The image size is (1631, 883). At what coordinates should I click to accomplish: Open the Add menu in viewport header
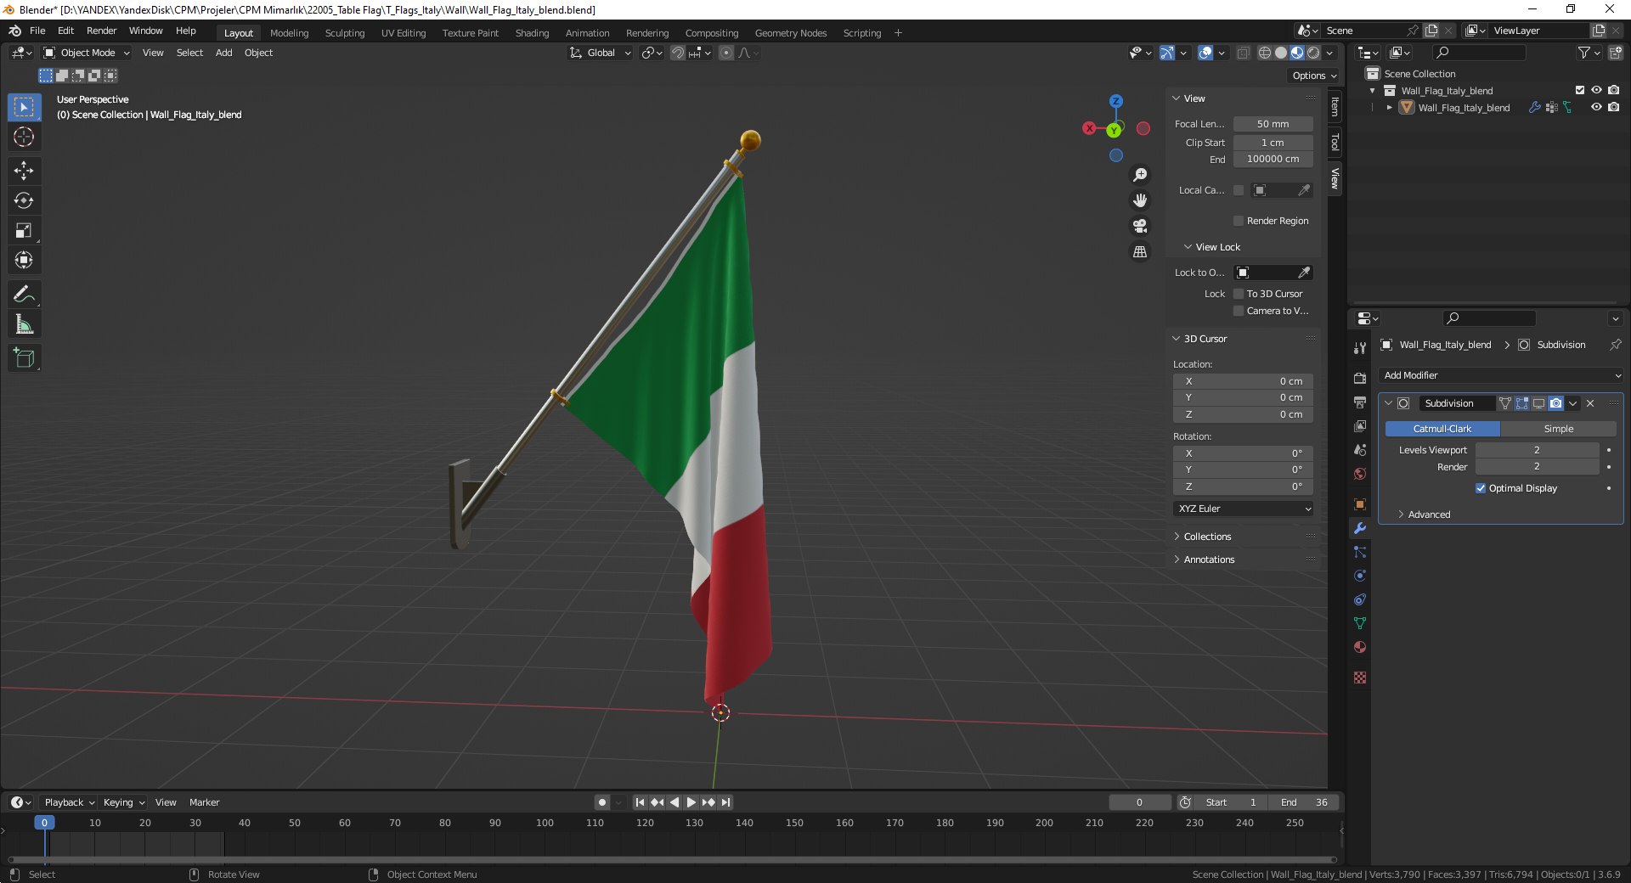[223, 53]
